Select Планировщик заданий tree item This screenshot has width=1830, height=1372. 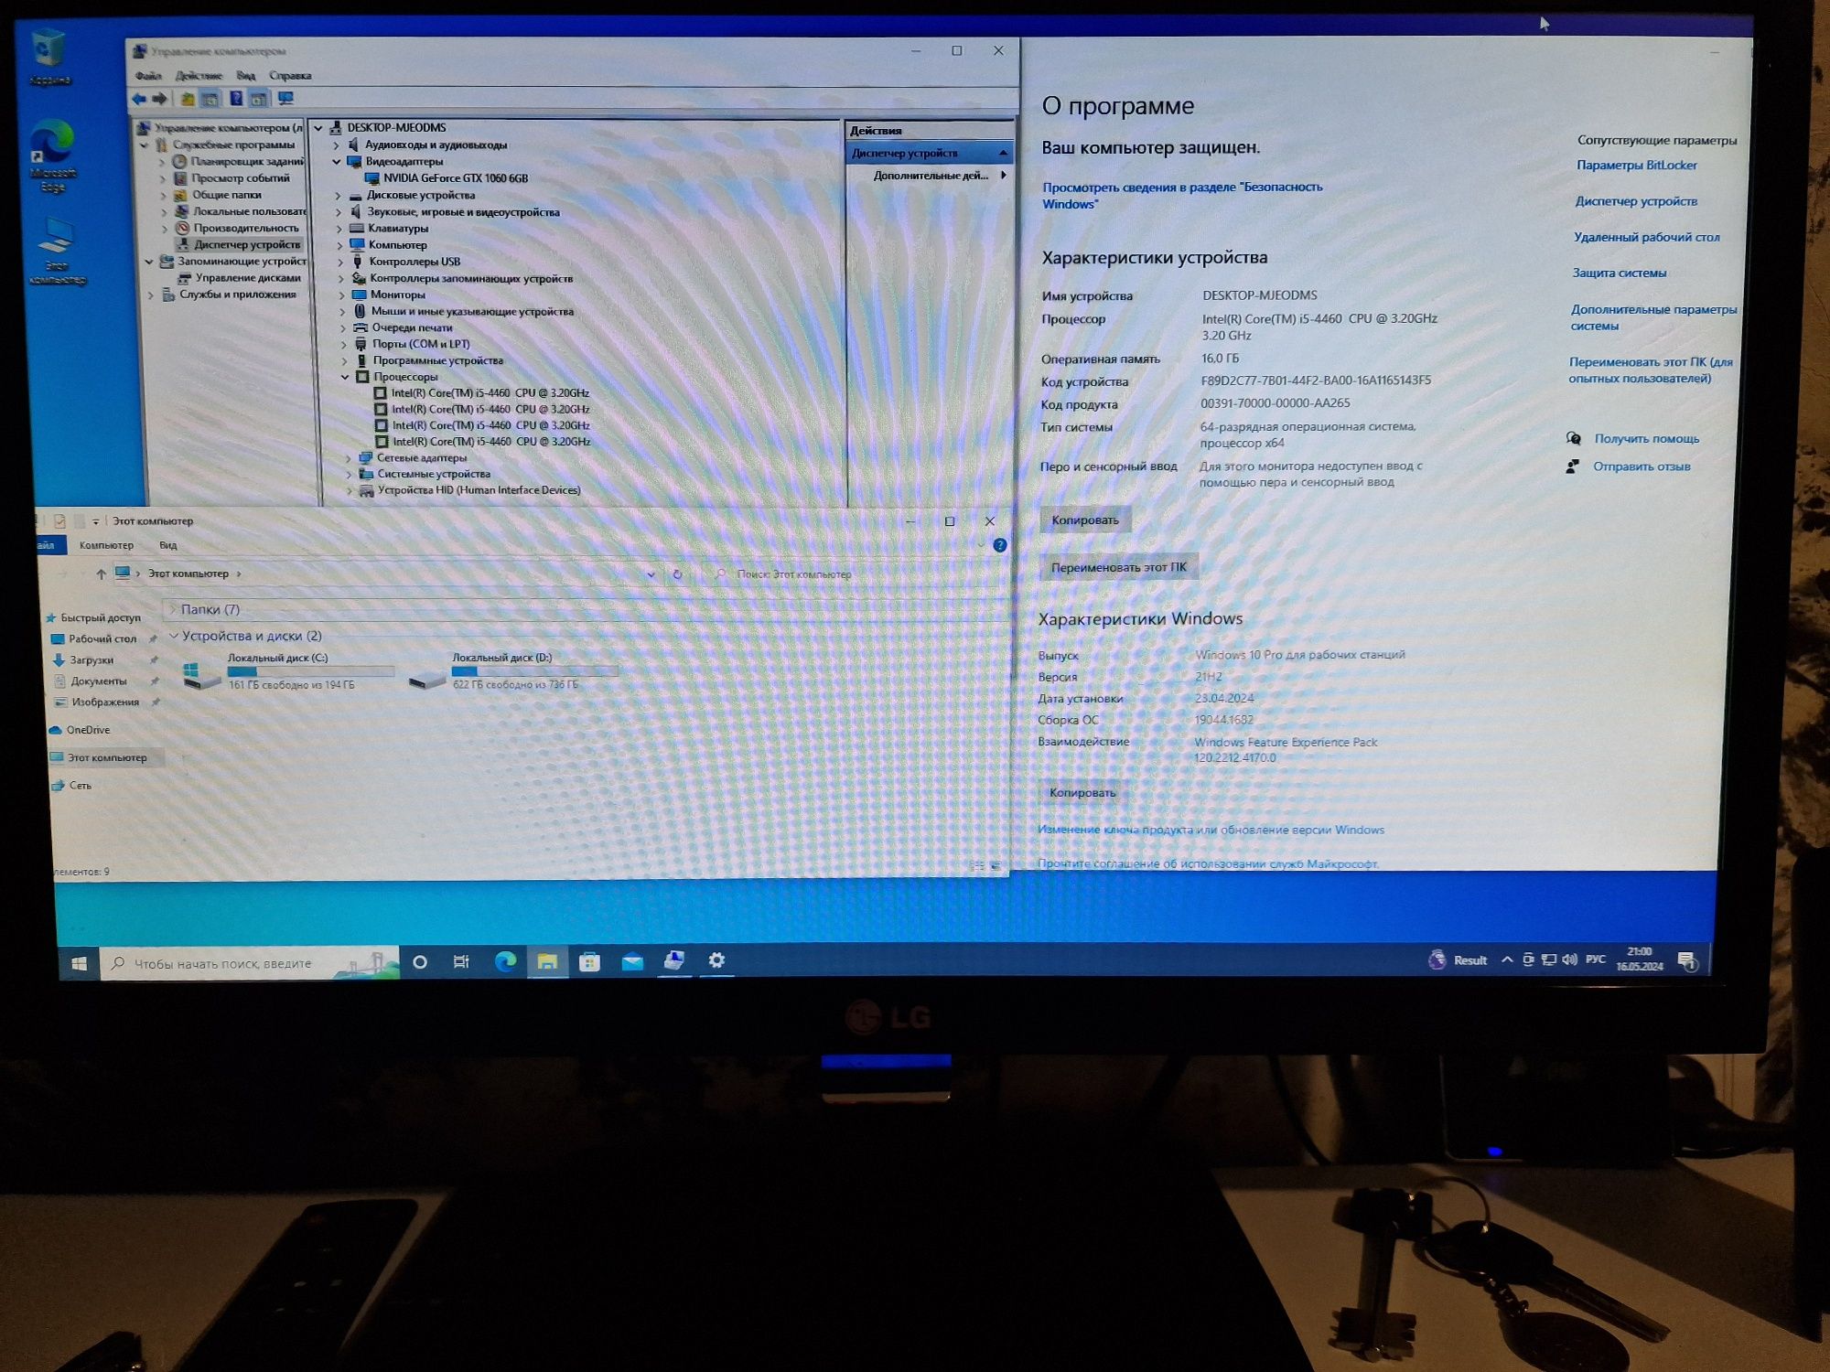click(238, 162)
